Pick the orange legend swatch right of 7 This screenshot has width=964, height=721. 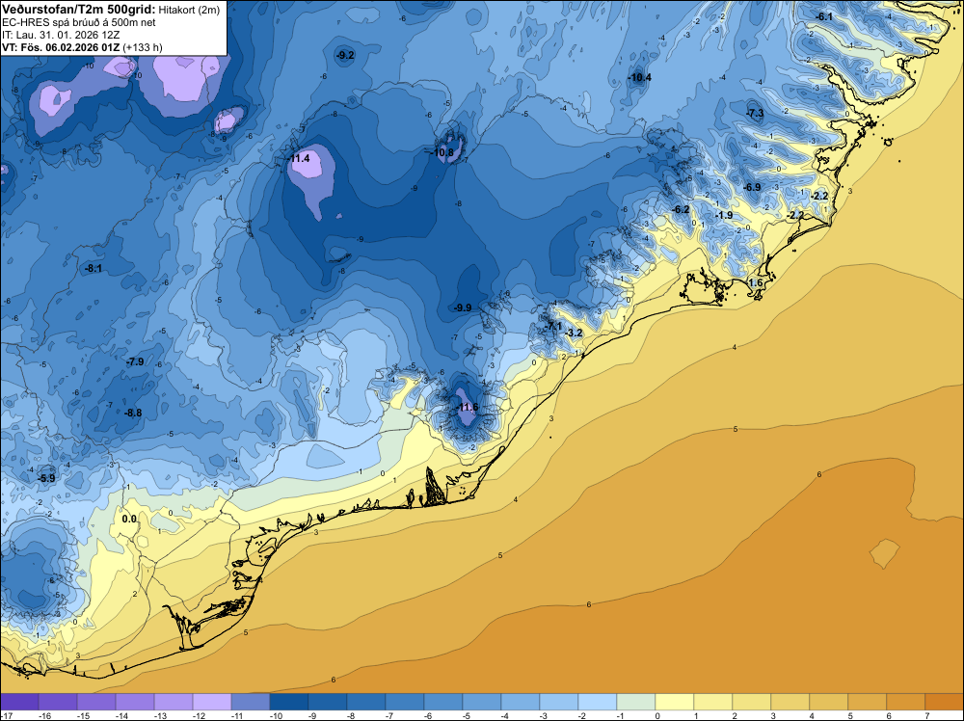945,702
